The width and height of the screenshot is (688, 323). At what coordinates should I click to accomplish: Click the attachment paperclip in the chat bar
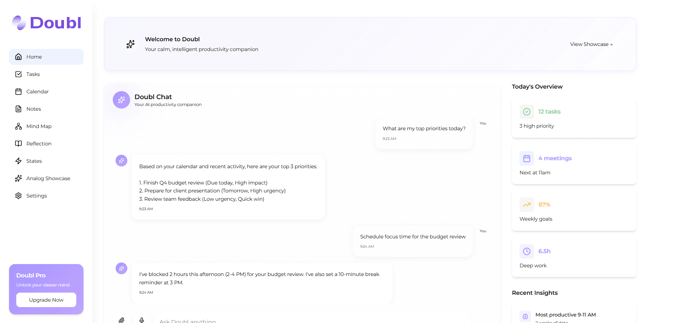pyautogui.click(x=122, y=320)
